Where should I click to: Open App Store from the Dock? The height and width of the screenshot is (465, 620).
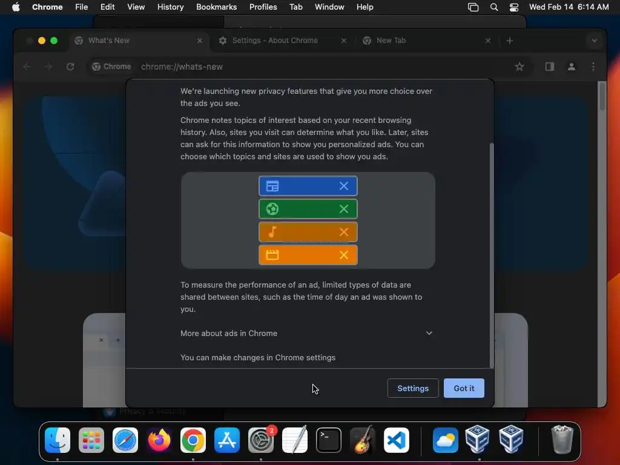227,440
